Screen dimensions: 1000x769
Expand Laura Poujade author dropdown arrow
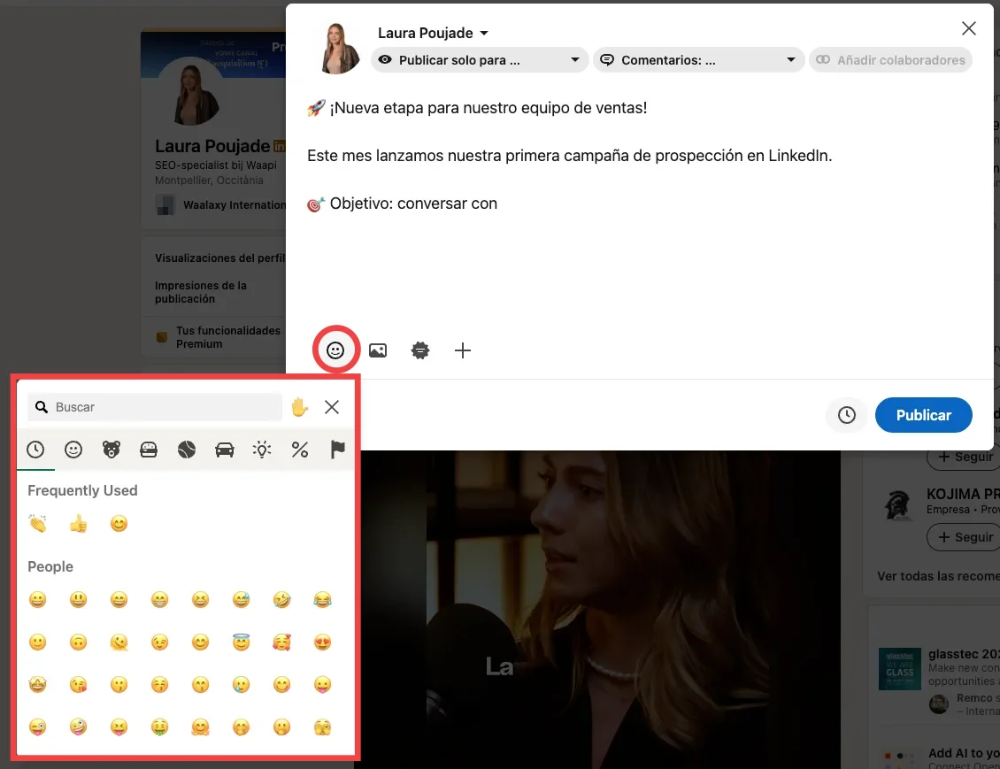(x=484, y=33)
